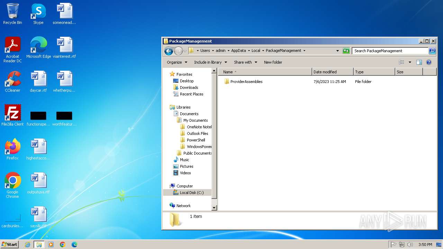Click the New folder button
Viewport: 443px width, 249px height.
[273, 62]
